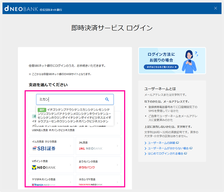
Task: Choose the JAL NEOBANK logo
Action: click(x=91, y=148)
